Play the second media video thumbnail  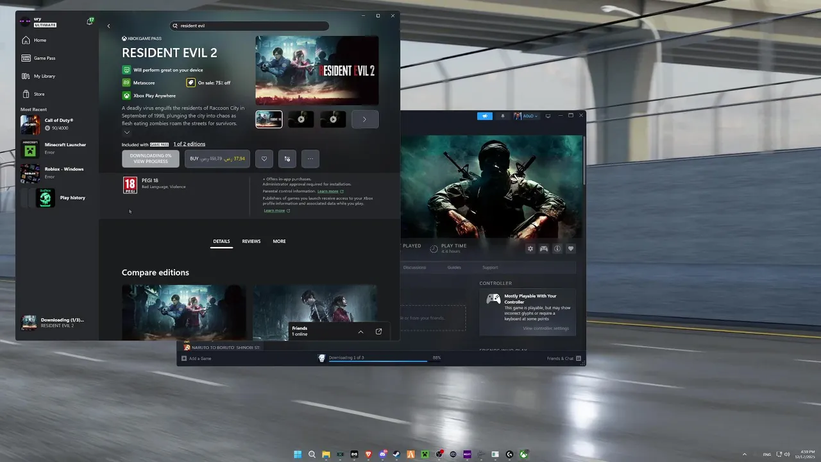point(301,119)
